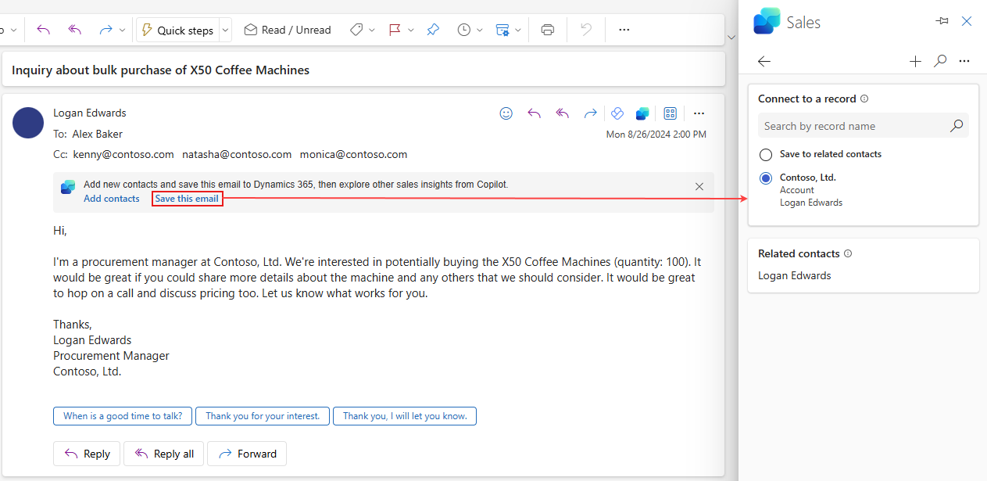Click the Save this email link
The image size is (987, 481).
[x=187, y=199]
